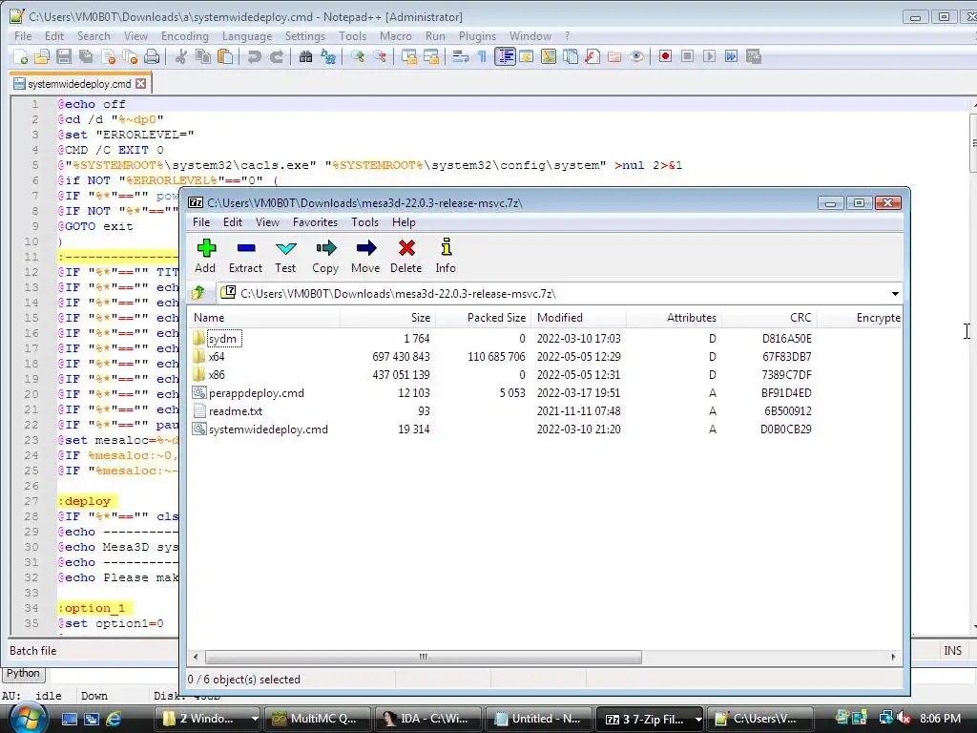Sort by the Attributes column header
Screen dimensions: 977x733
[x=675, y=318]
